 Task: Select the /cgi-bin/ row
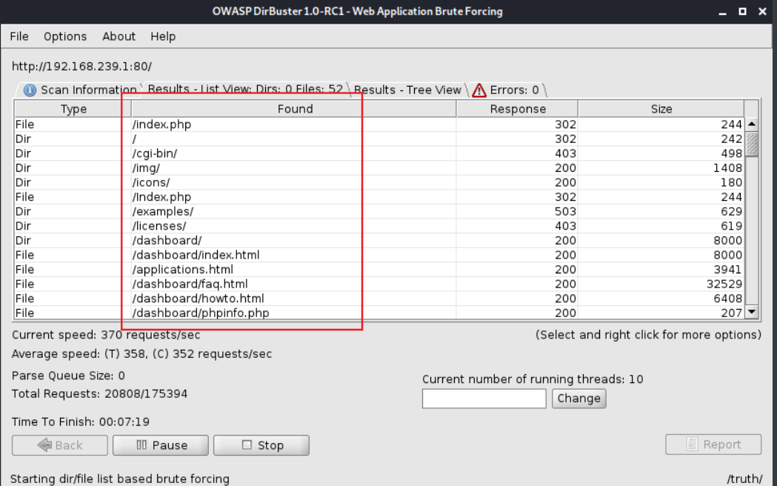(x=379, y=153)
